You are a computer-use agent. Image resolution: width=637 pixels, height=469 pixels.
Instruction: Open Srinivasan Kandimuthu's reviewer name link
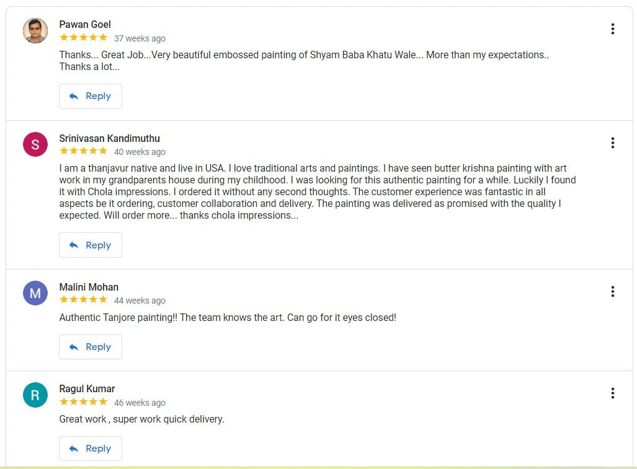point(109,138)
